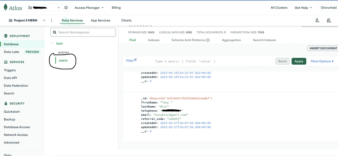Open the organization settings gear icon

(66, 8)
